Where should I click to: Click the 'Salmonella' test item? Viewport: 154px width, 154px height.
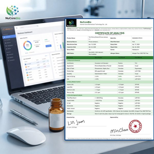[70, 106]
